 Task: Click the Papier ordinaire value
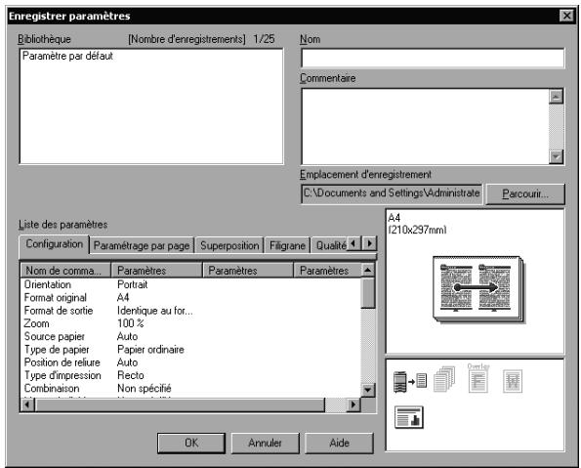click(150, 350)
